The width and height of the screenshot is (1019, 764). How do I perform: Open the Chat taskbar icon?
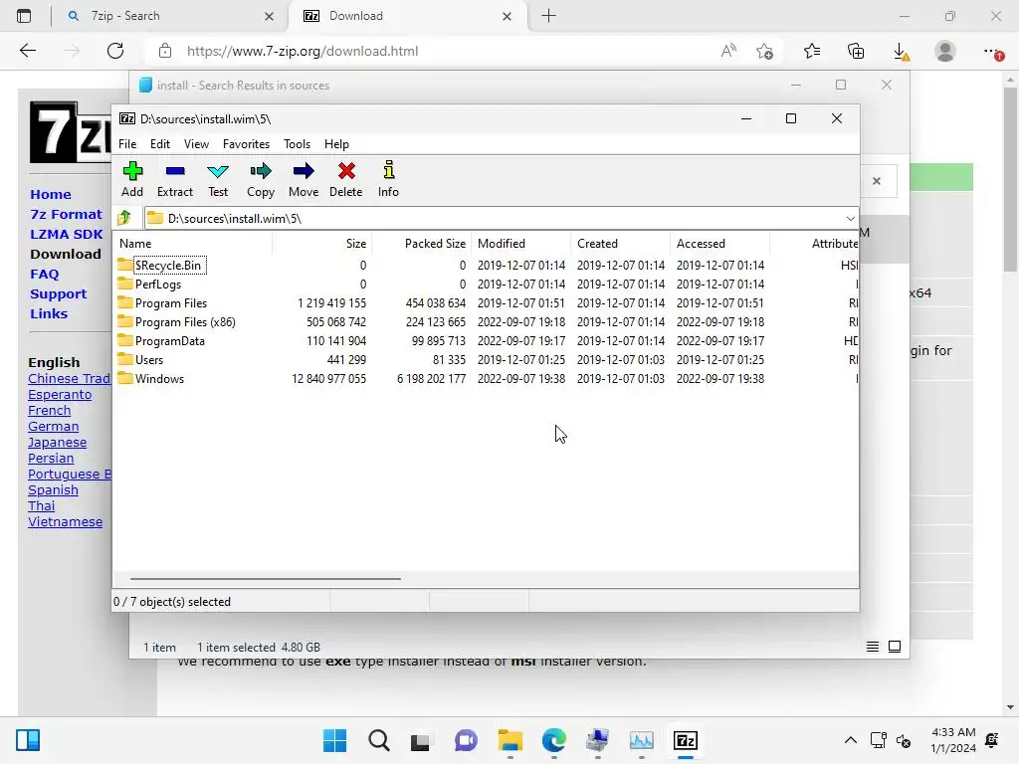pyautogui.click(x=466, y=740)
